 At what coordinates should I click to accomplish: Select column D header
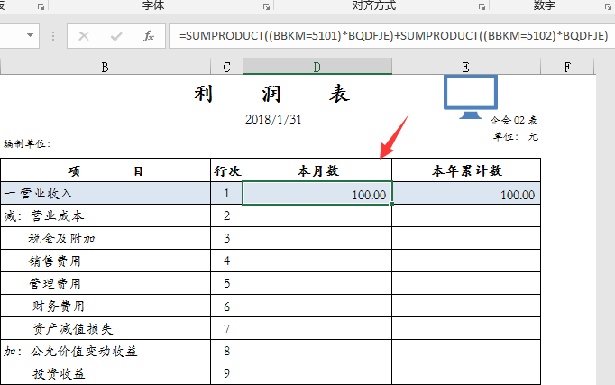[317, 67]
